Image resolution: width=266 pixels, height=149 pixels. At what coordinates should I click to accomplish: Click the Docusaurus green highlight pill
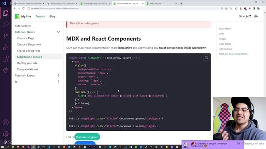pos(87,137)
